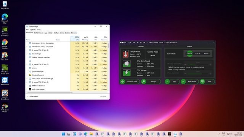Viewport: 244px width, 137px height.
Task: Click the dimmed CPU Voltage slider
Action: 197,73
